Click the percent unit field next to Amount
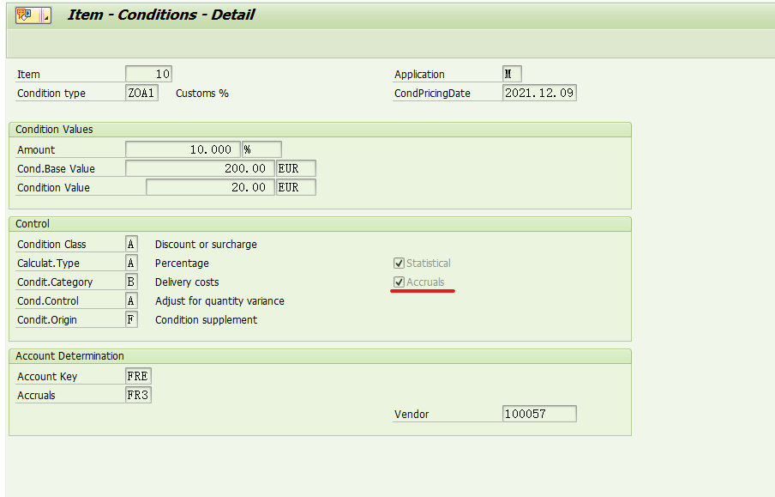The height and width of the screenshot is (497, 775). 262,149
